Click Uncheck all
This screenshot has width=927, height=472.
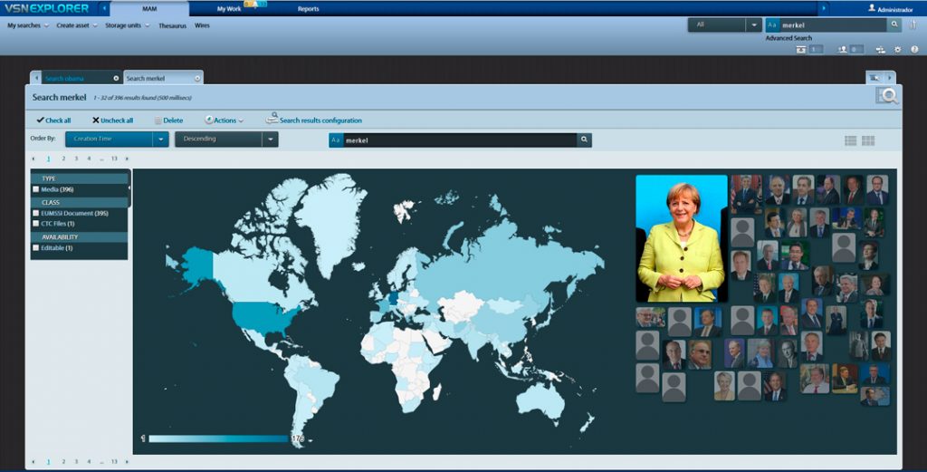click(x=112, y=120)
